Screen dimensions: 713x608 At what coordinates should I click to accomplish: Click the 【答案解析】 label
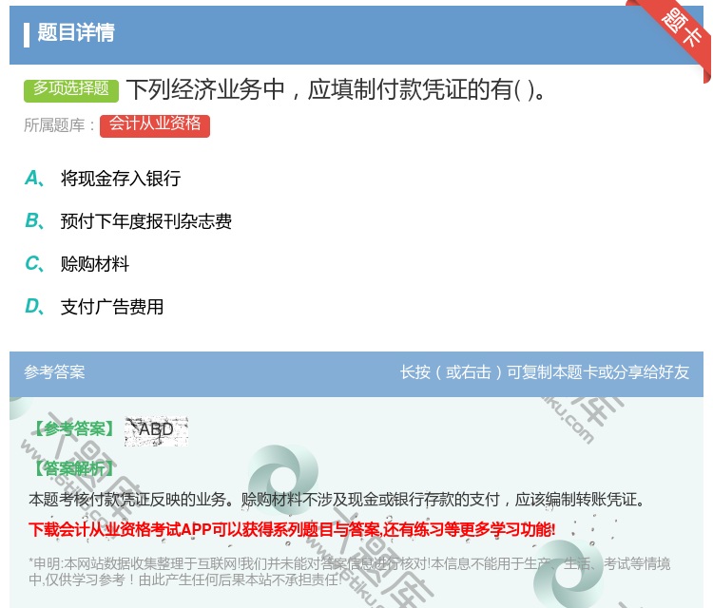pyautogui.click(x=73, y=468)
